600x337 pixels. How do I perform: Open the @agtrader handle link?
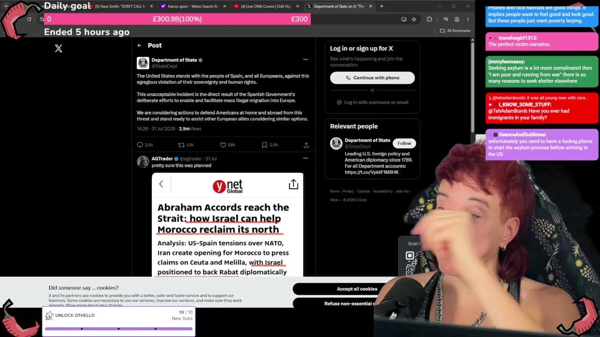(x=190, y=159)
